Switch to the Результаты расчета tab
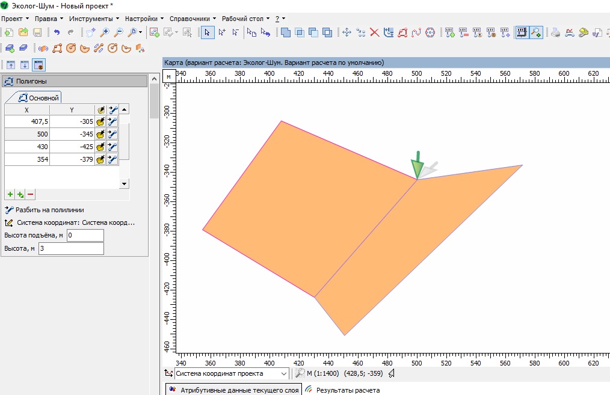610x395 pixels. point(343,390)
